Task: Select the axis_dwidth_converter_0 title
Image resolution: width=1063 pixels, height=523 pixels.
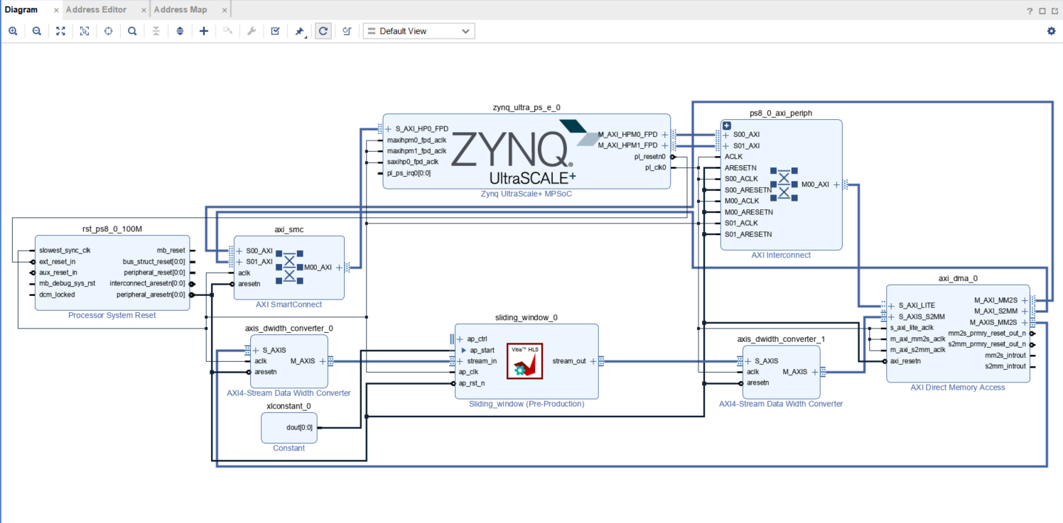Action: (x=288, y=329)
